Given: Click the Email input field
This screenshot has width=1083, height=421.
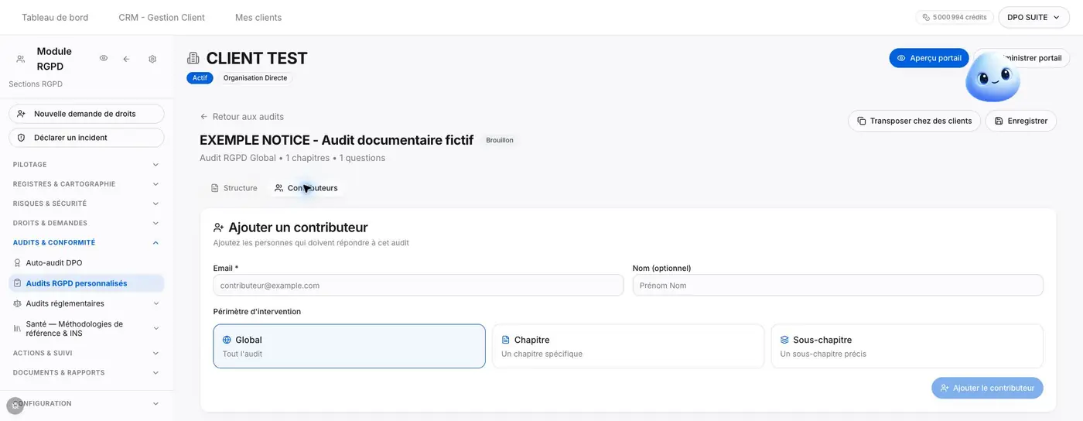Looking at the screenshot, I should 419,285.
